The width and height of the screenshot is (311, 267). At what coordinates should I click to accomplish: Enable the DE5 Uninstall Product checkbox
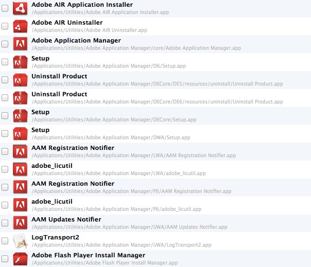[x=5, y=80]
